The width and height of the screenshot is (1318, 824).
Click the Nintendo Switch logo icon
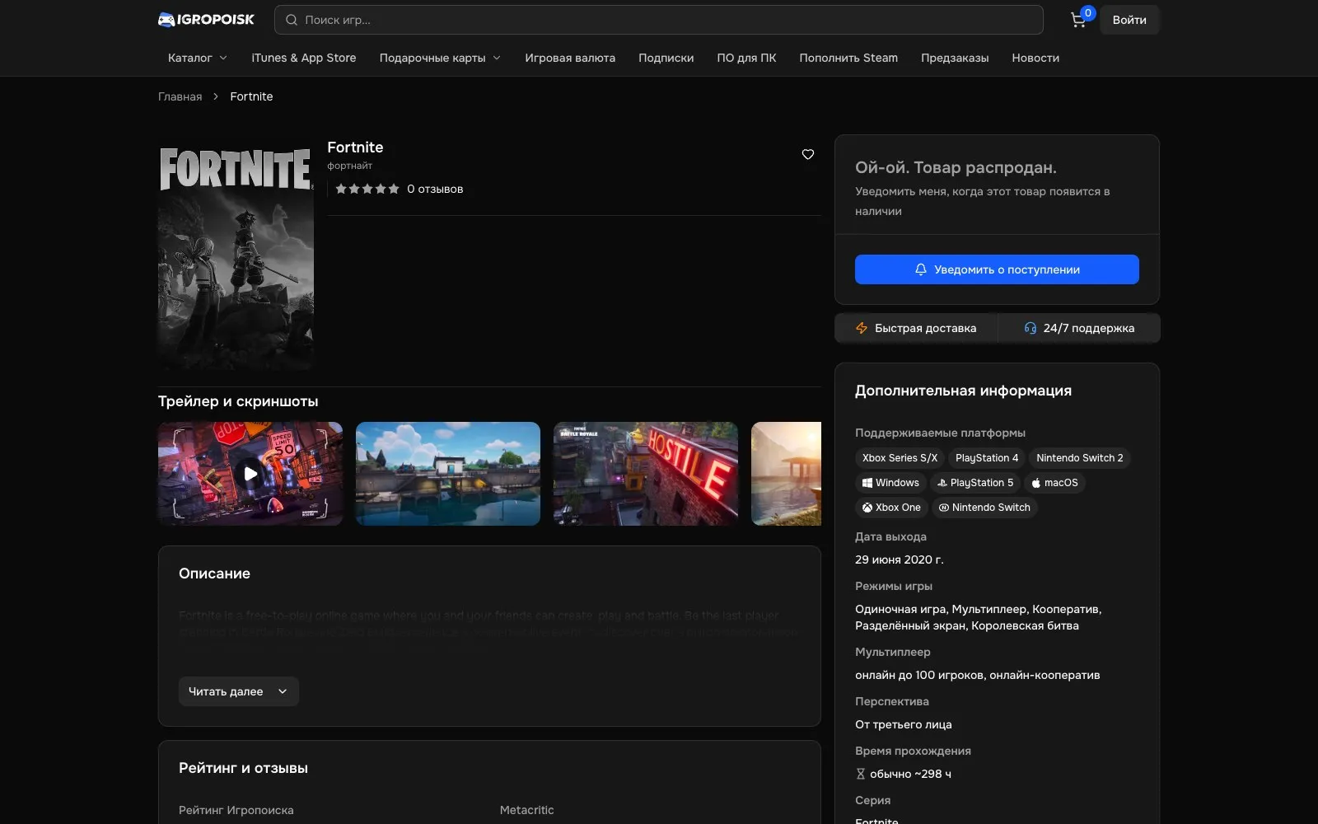click(944, 508)
